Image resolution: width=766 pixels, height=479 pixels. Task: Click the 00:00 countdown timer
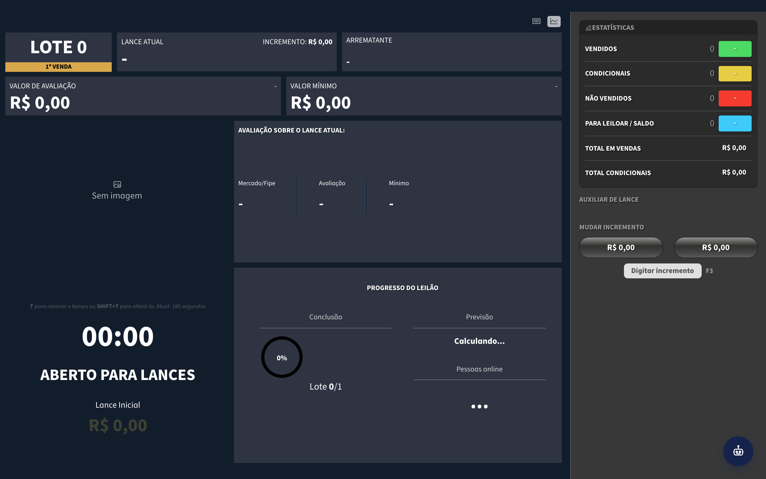(118, 336)
